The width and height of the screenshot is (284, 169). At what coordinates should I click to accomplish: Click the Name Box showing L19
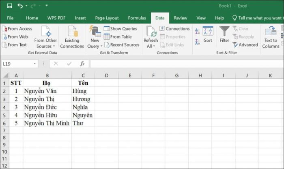click(17, 64)
